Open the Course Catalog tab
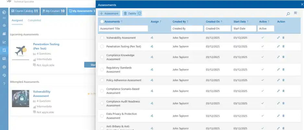Image resolution: width=304 pixels, height=130 pixels. click(25, 11)
